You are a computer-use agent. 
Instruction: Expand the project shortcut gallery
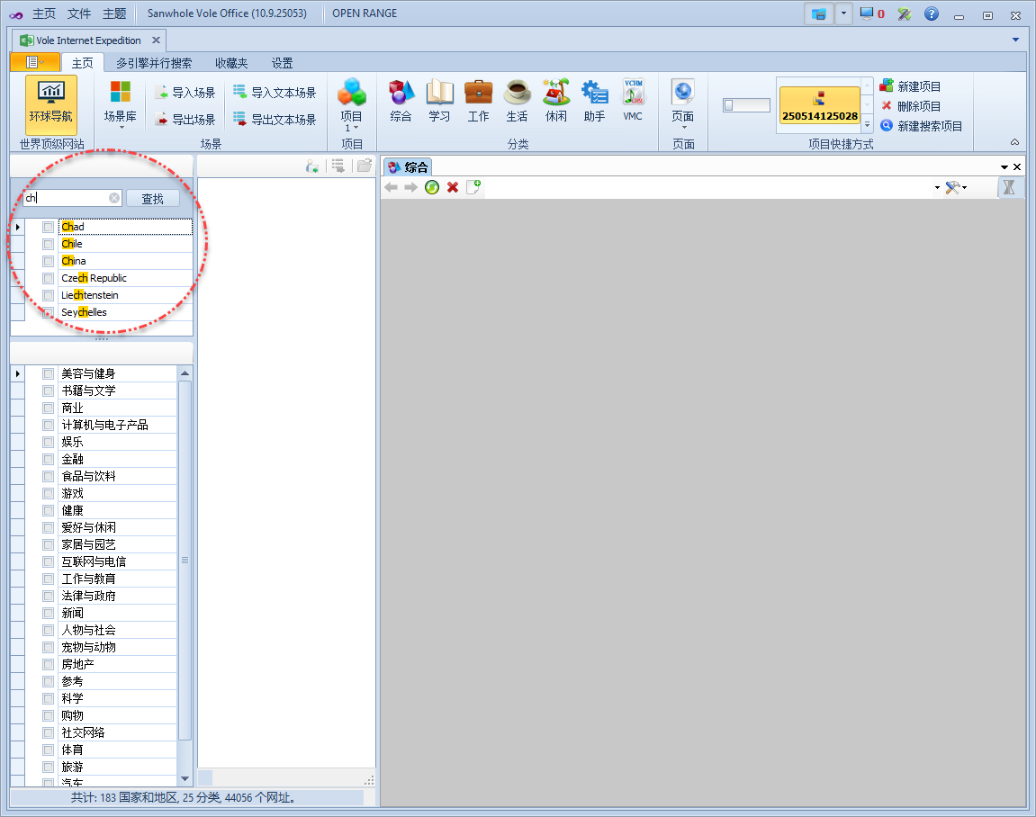tap(868, 125)
